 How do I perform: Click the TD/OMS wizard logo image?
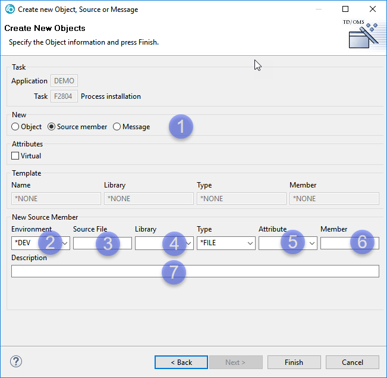(363, 35)
